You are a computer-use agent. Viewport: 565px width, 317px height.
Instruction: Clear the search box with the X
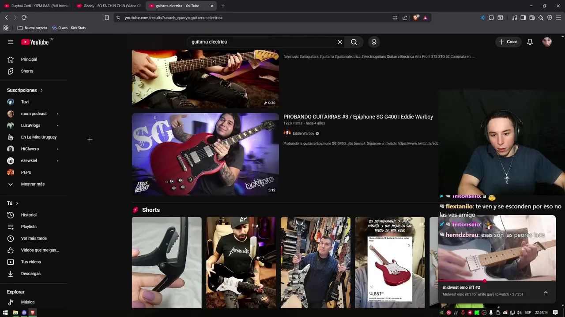340,42
